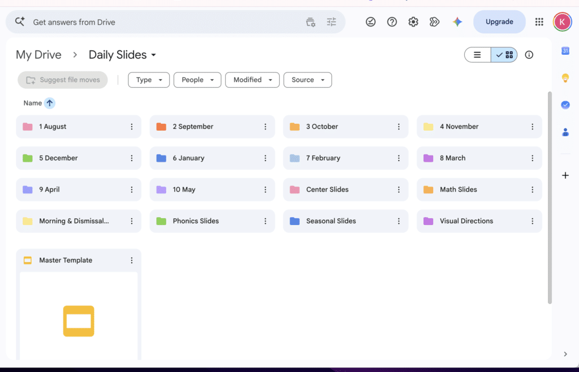Open the People filter dropdown
579x372 pixels.
click(x=197, y=80)
